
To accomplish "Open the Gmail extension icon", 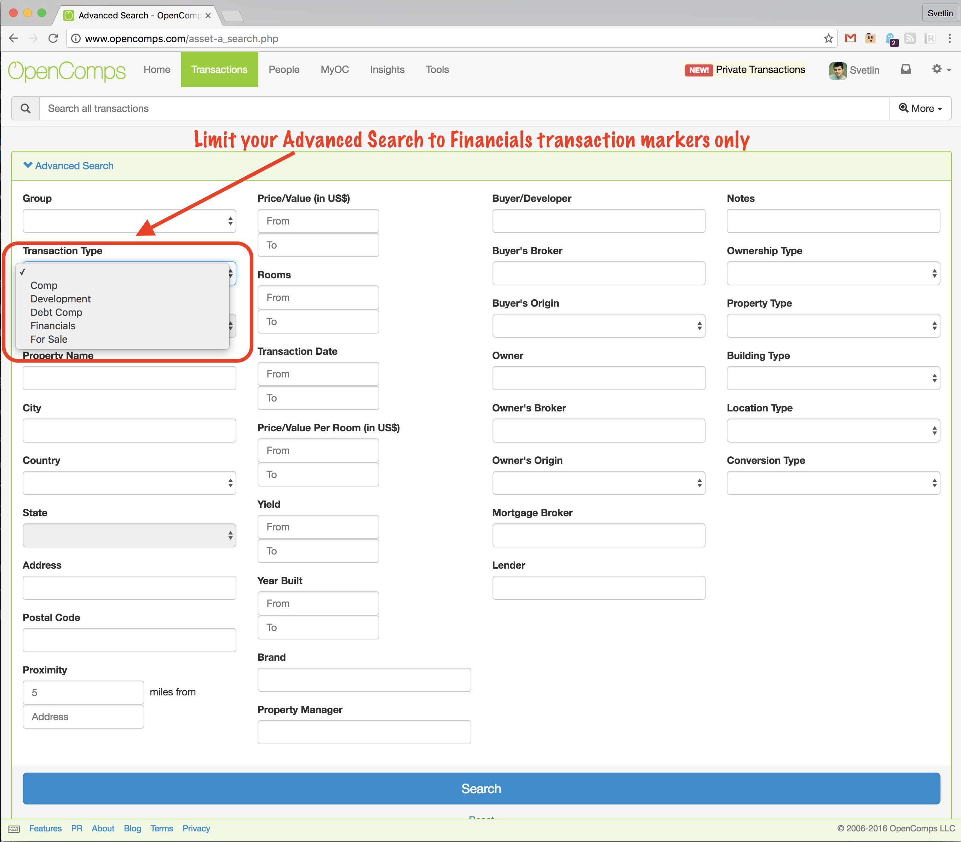I will (x=850, y=39).
